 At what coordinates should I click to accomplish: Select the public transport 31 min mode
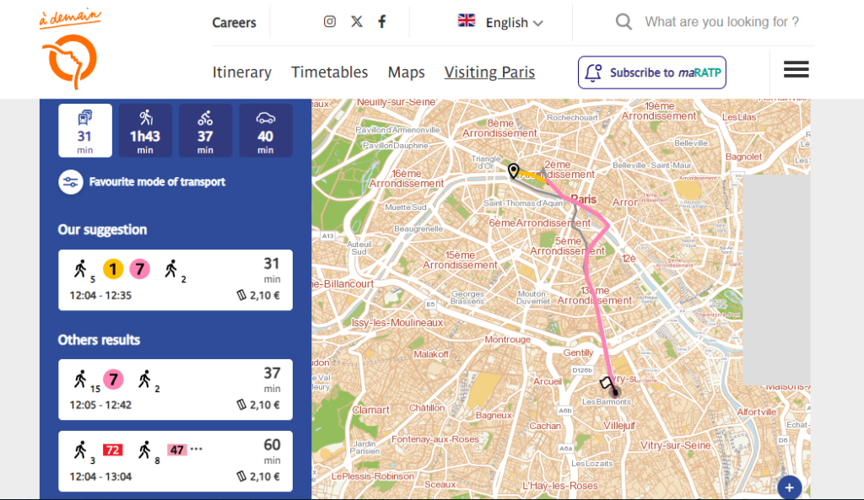85,131
